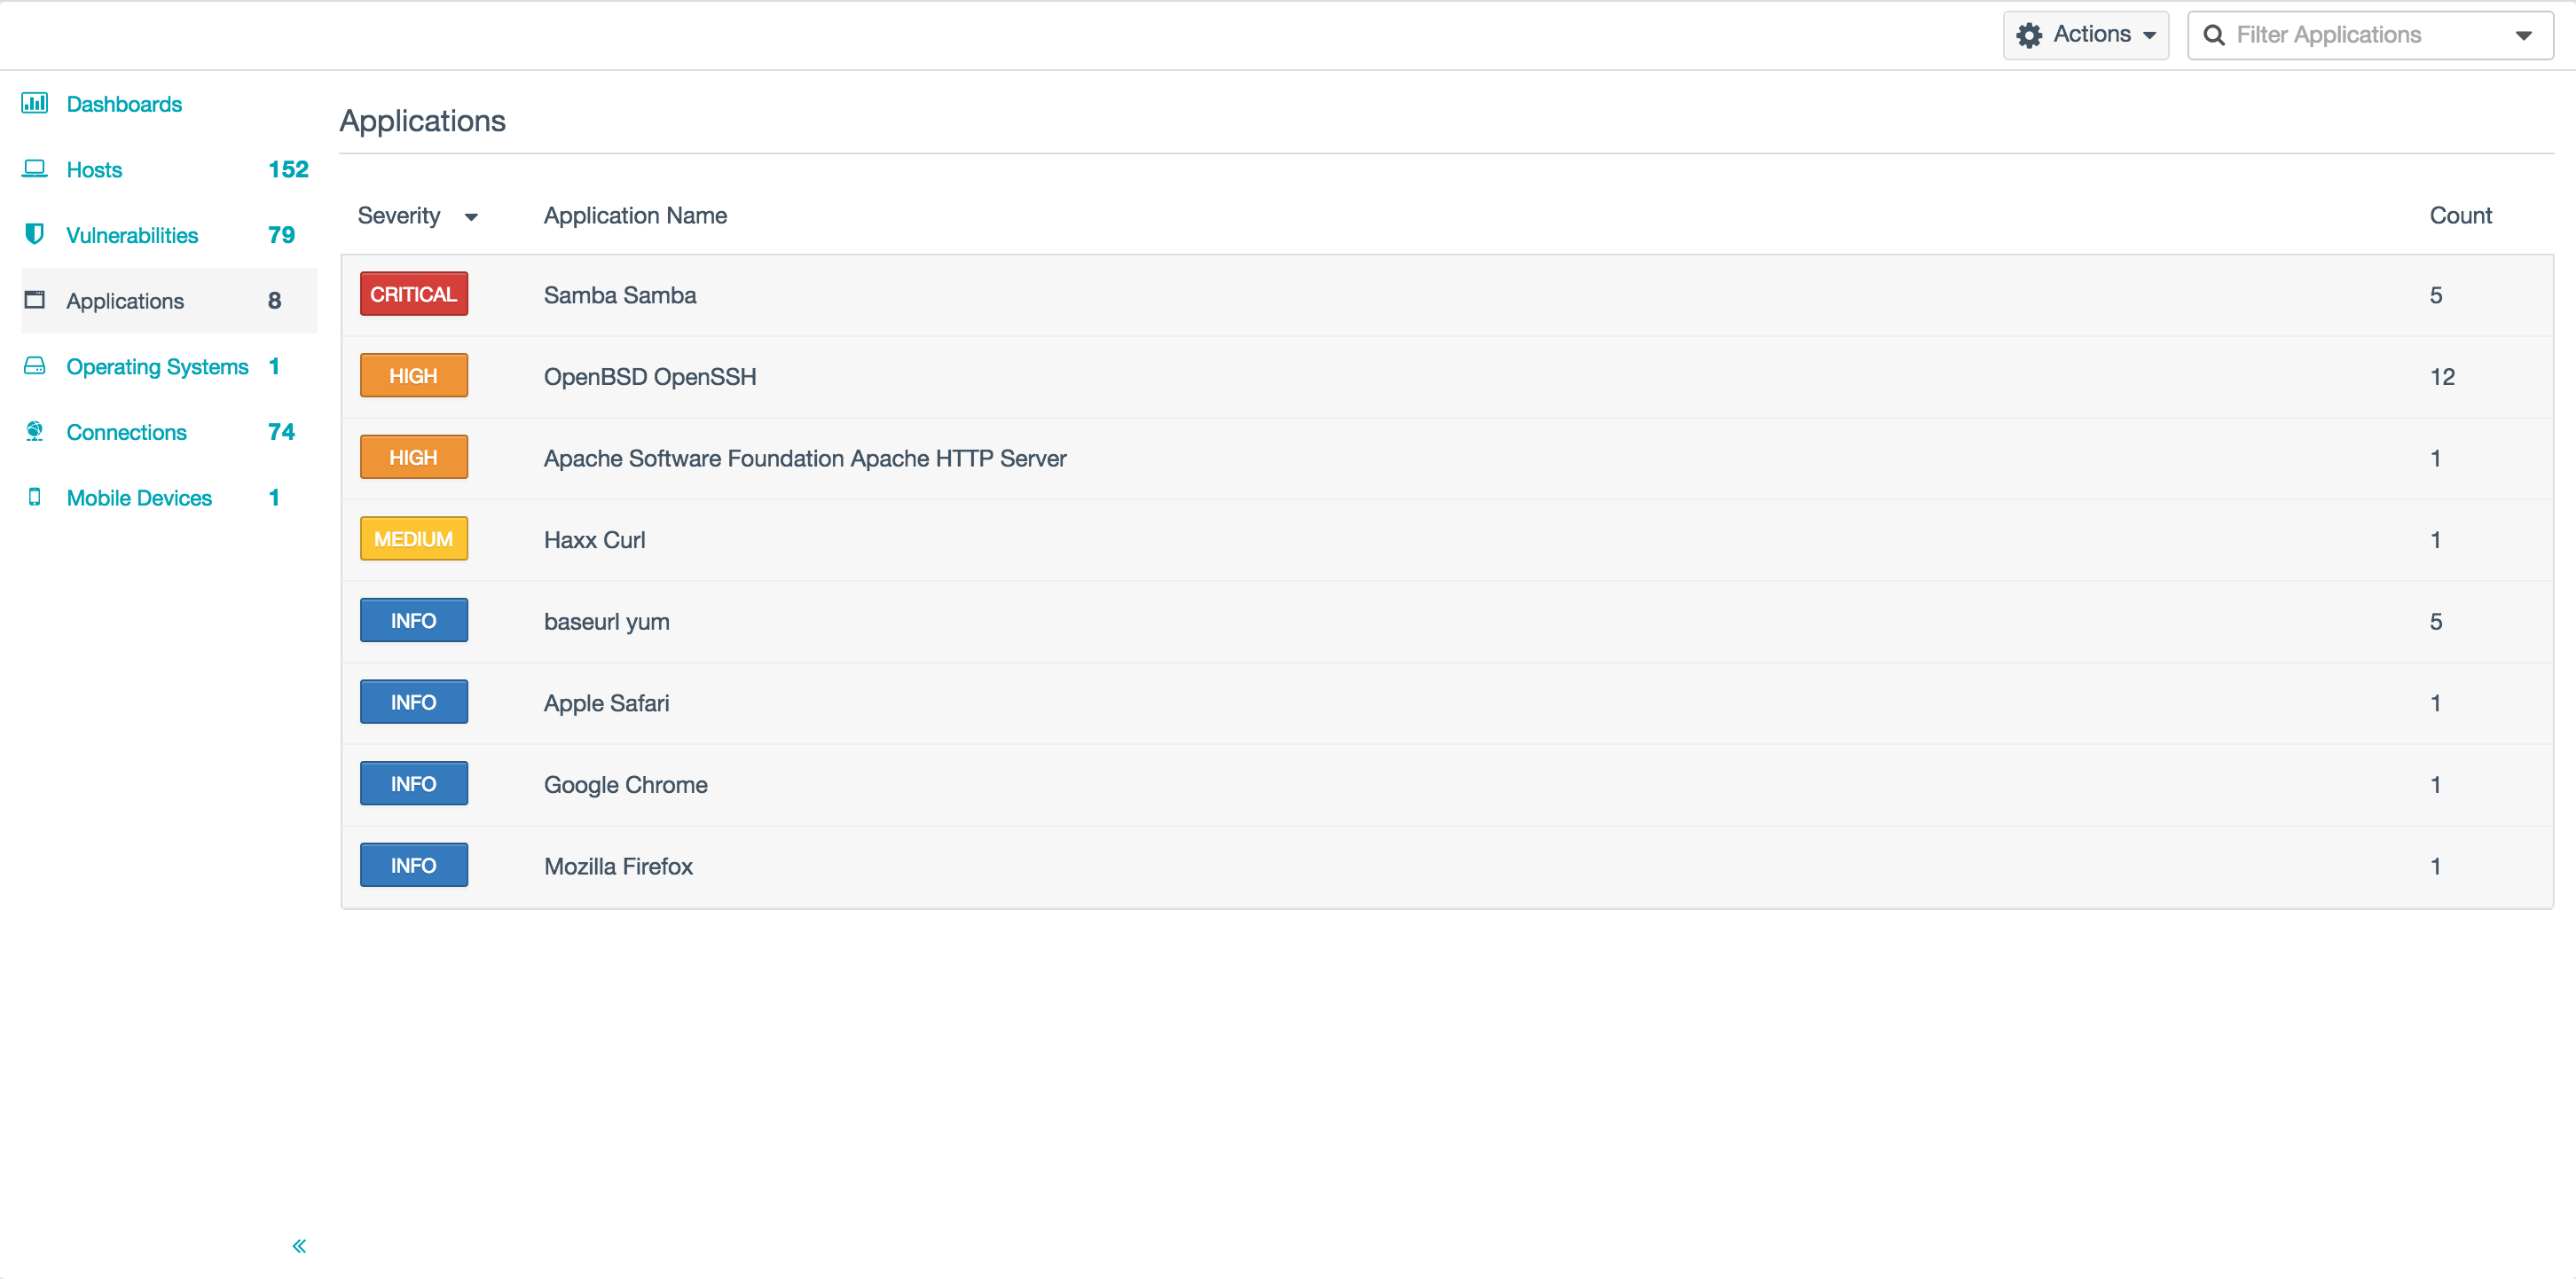Image resolution: width=2576 pixels, height=1279 pixels.
Task: Click the Hosts laptop icon
Action: point(35,169)
